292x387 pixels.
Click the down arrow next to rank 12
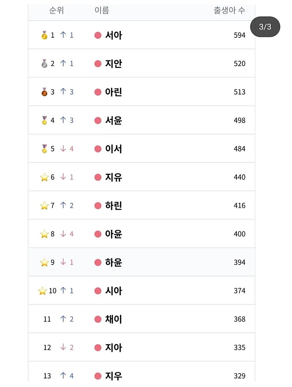click(63, 347)
